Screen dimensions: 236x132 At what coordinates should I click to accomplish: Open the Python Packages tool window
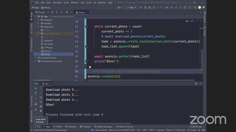click(x=103, y=126)
